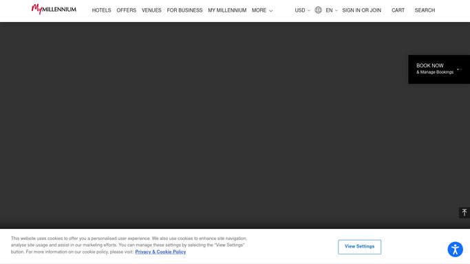470x264 pixels.
Task: Expand the USD currency dropdown
Action: coord(303,10)
